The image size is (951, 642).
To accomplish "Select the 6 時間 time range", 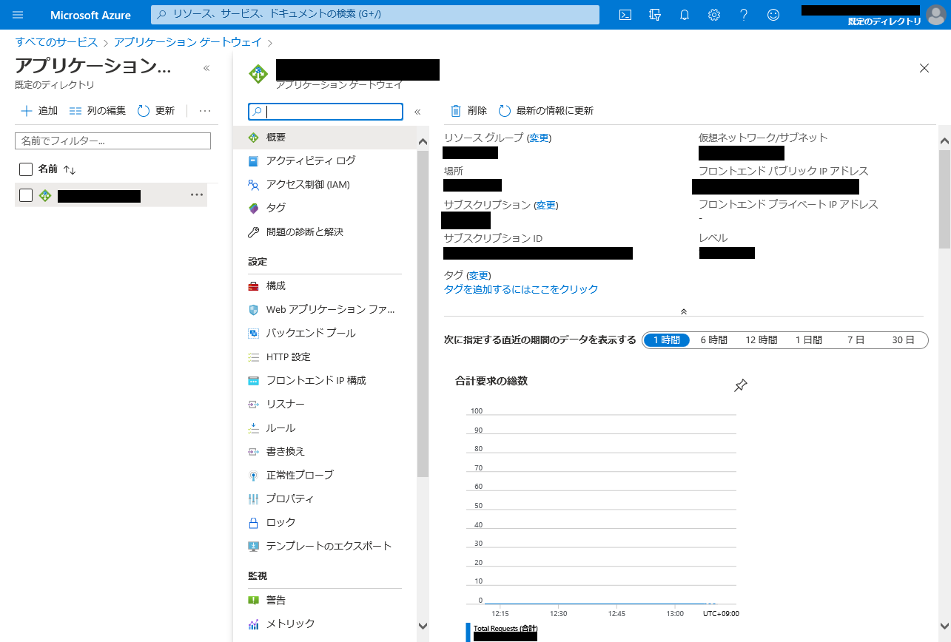I will (x=713, y=340).
